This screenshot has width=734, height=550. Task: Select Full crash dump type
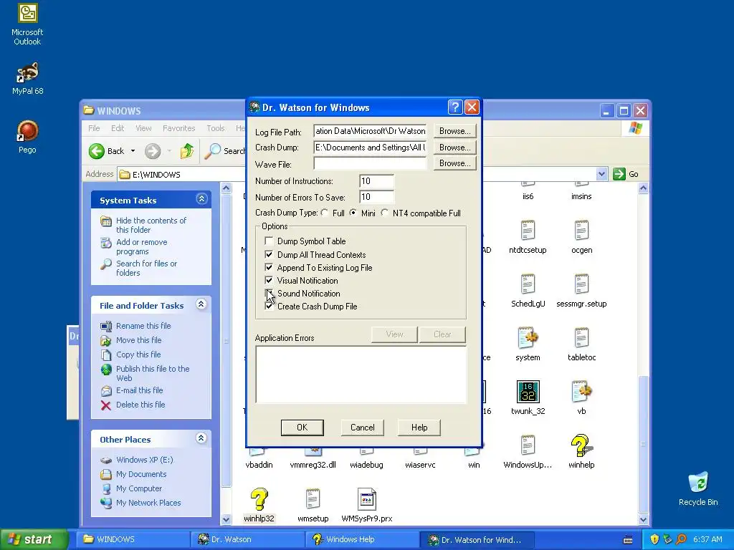(x=325, y=213)
